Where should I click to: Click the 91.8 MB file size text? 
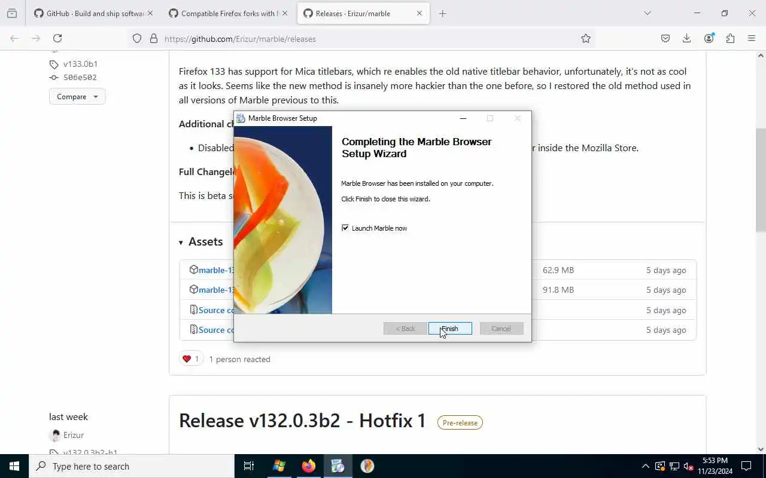558,290
